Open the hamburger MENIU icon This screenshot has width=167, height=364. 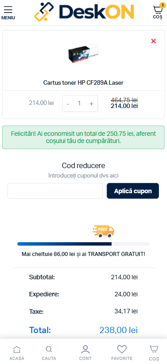click(x=8, y=13)
